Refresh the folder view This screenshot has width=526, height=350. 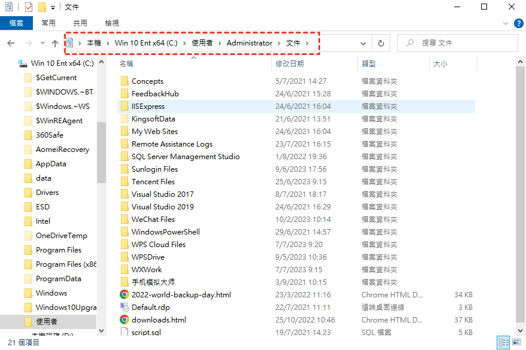[381, 43]
